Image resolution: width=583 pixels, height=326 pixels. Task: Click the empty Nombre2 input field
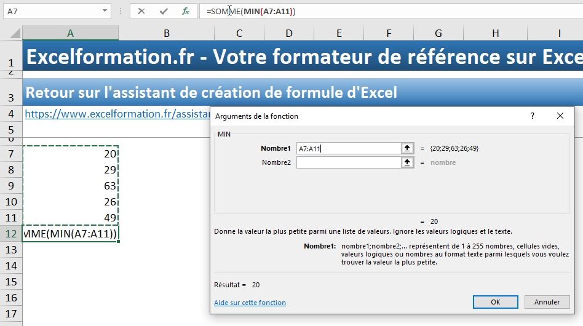point(349,162)
